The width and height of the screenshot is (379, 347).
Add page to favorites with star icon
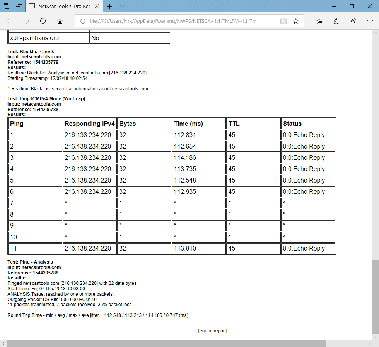coord(295,21)
